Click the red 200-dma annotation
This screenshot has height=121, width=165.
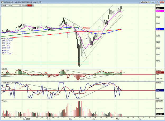pos(86,28)
